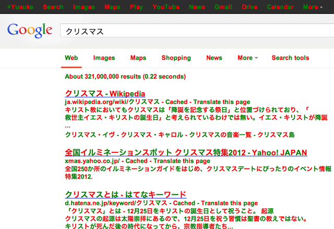The height and width of the screenshot is (229, 334).
Task: Go to Play in the top bar
Action: 136,7
